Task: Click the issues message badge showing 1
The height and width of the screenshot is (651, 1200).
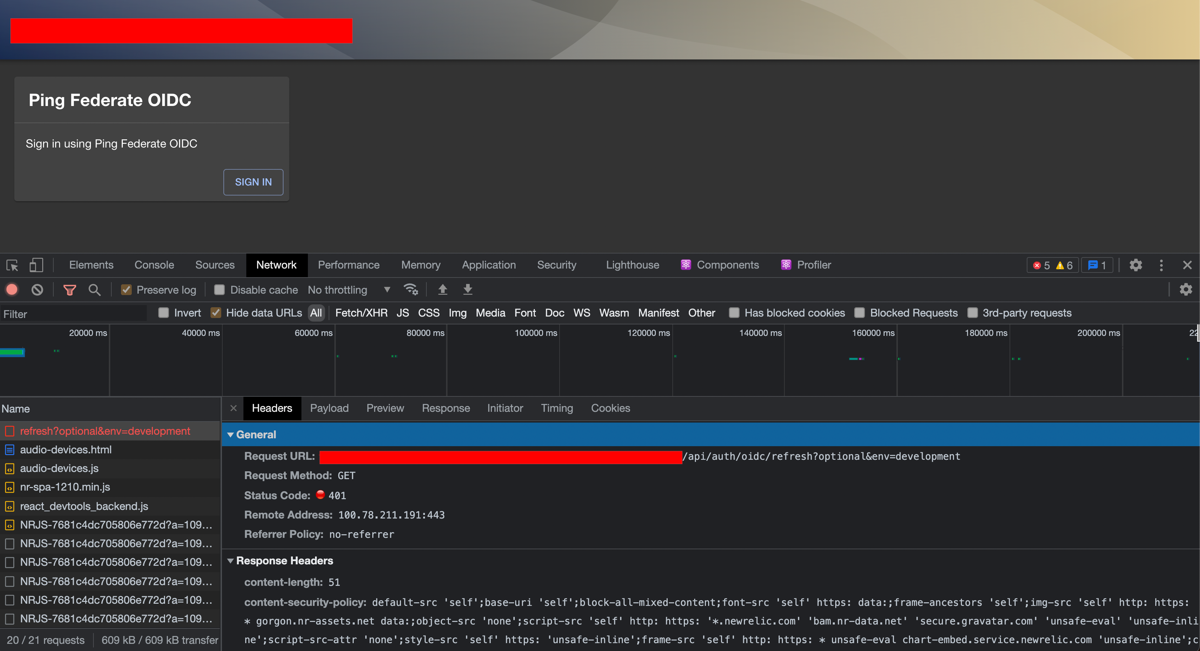Action: point(1097,265)
